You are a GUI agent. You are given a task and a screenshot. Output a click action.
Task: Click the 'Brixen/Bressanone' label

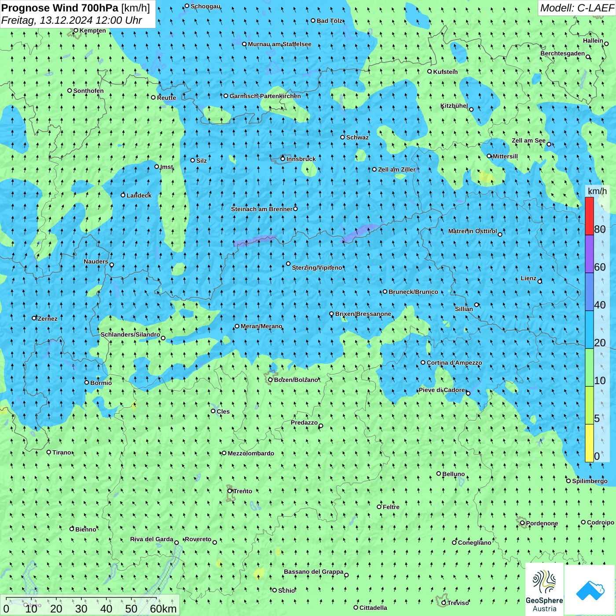coord(363,314)
